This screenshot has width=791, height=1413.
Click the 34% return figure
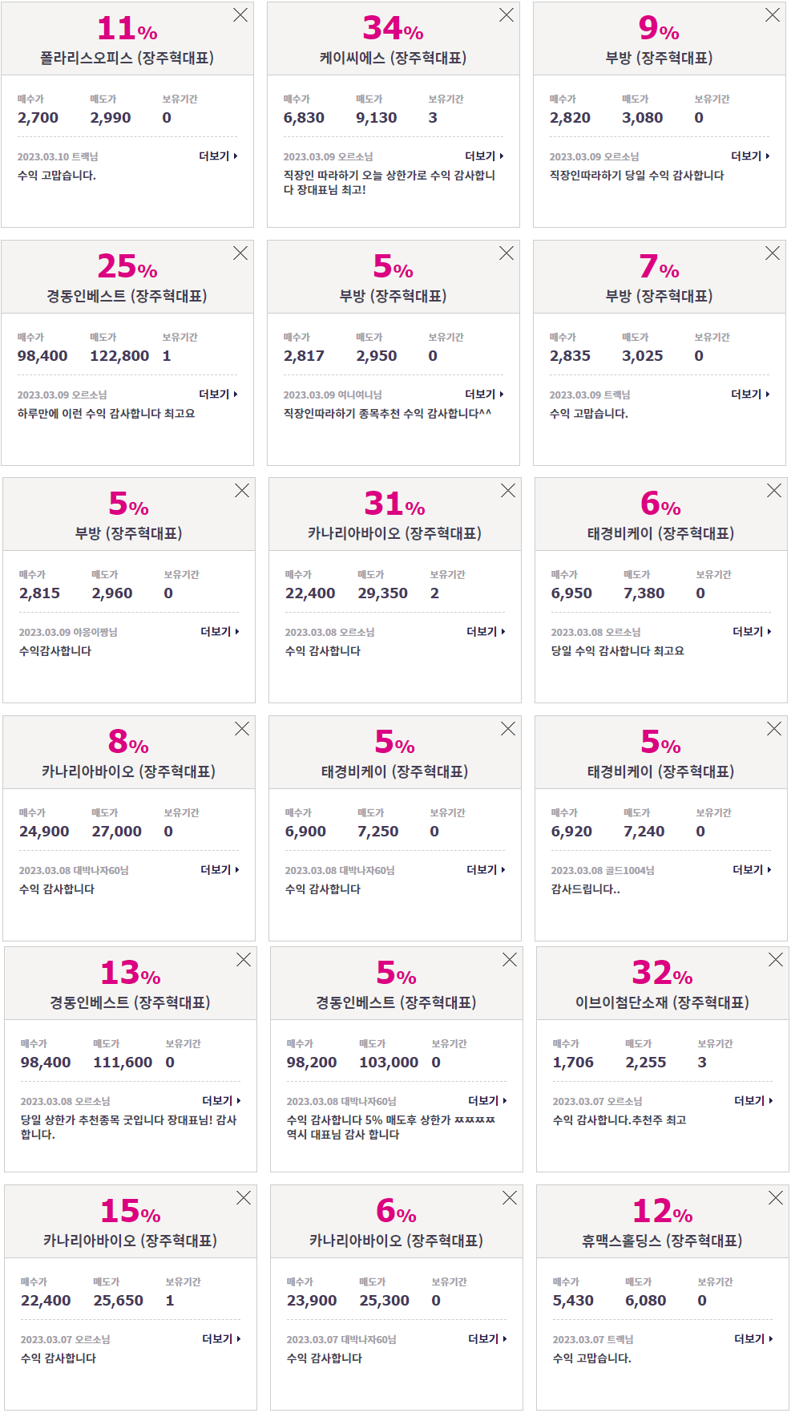(x=393, y=29)
